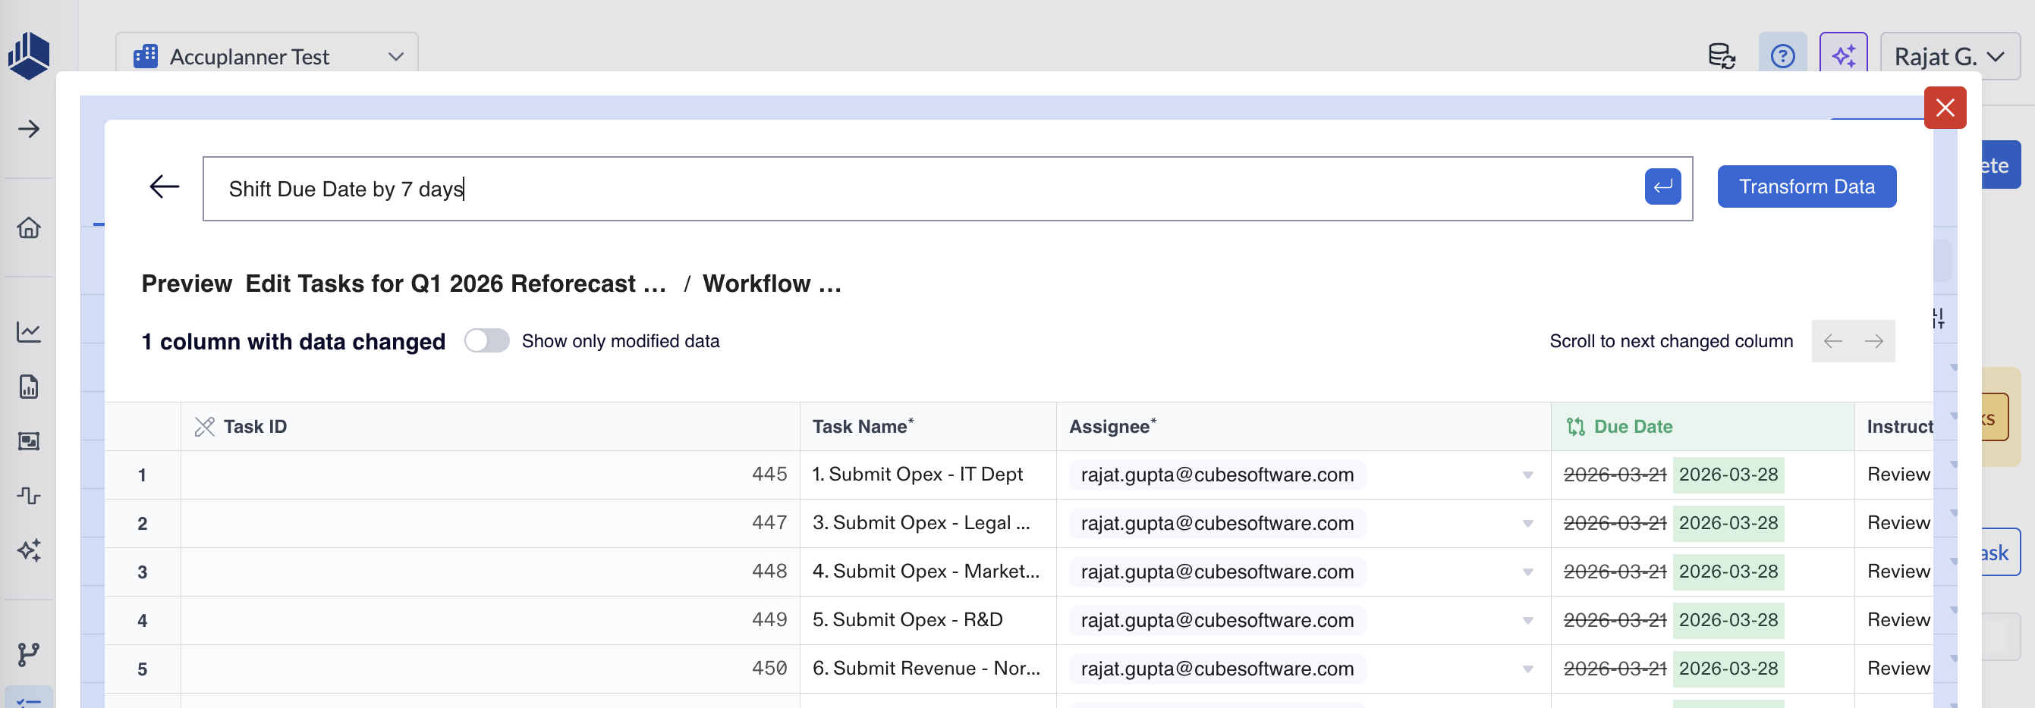
Task: Click the home icon in sidebar
Action: tap(28, 228)
